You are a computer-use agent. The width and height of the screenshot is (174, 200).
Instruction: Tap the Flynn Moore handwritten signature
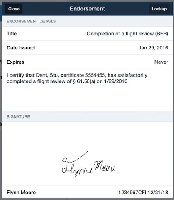[89, 164]
